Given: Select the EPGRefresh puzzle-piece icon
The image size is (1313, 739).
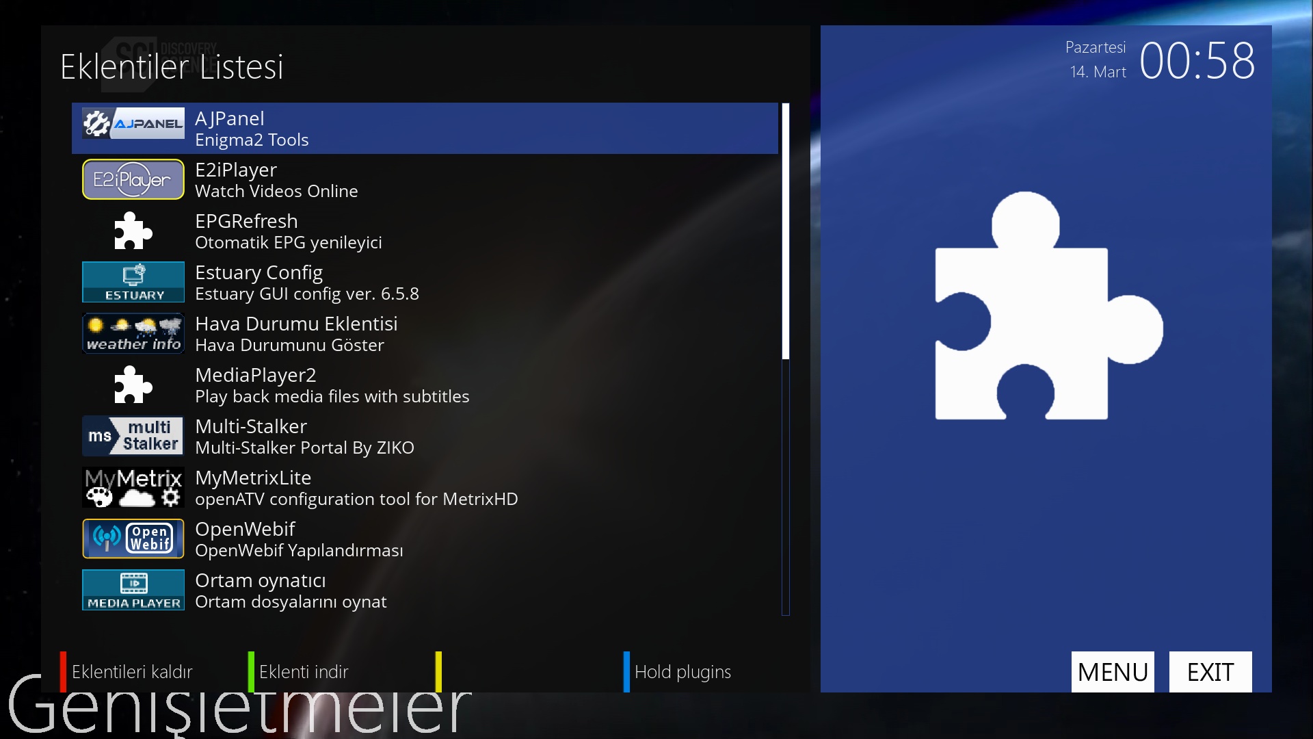Looking at the screenshot, I should coord(133,231).
